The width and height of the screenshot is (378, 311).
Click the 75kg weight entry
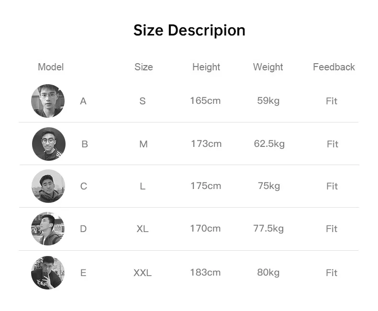pos(269,186)
